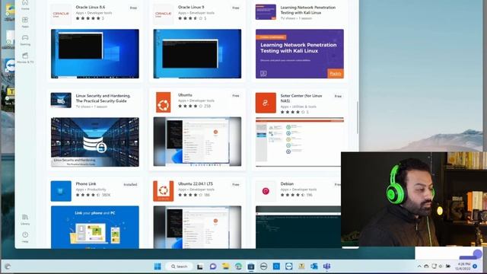Open Microsoft Edge from the taskbar
487x274 pixels.
click(238, 266)
